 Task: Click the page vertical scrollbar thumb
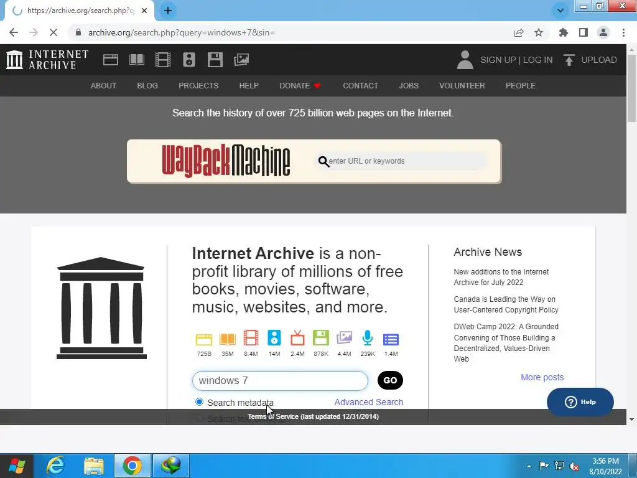pos(631,87)
